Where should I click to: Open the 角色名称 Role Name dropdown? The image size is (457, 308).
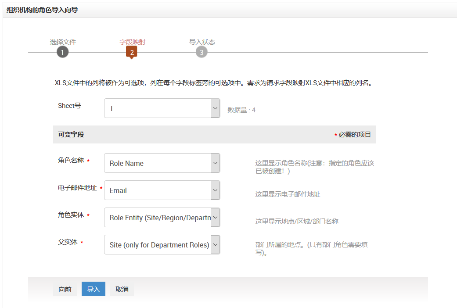click(162, 163)
